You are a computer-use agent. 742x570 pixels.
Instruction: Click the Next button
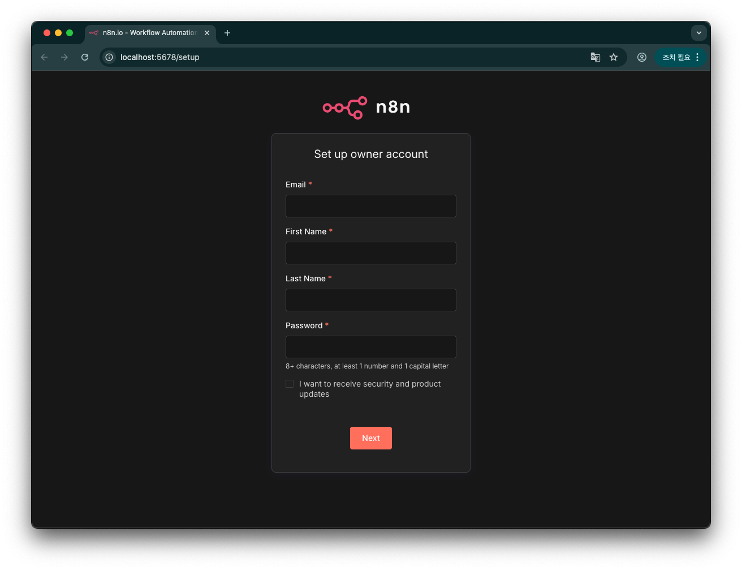371,438
